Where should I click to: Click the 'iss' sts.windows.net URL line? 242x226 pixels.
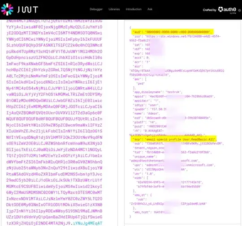click(x=177, y=36)
